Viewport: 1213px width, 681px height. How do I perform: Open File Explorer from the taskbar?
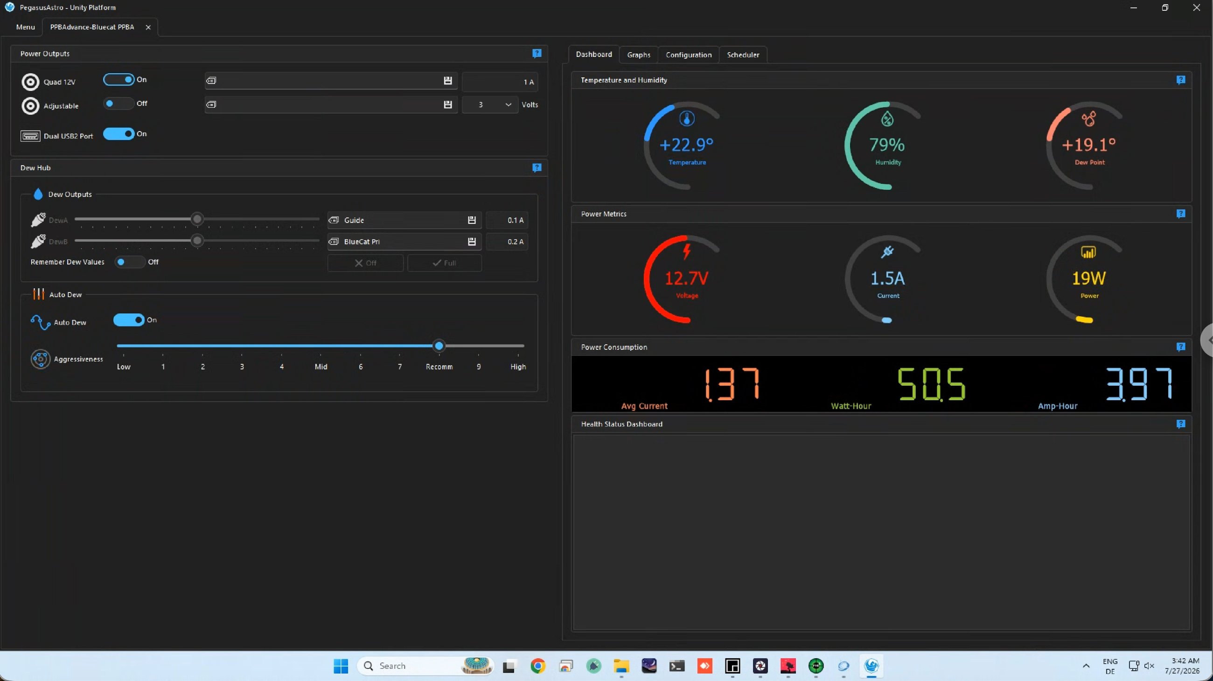pos(621,666)
